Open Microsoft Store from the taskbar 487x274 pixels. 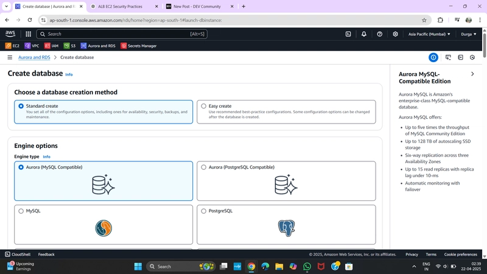tap(349, 267)
